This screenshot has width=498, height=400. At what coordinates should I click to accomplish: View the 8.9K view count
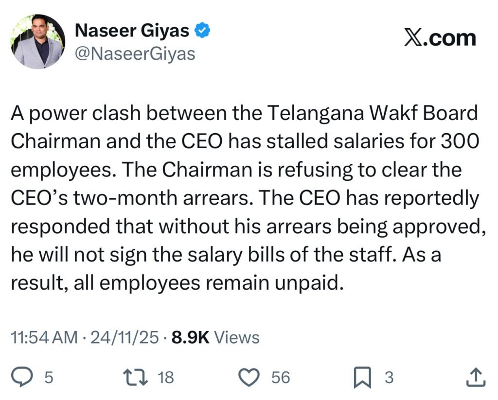(x=190, y=337)
